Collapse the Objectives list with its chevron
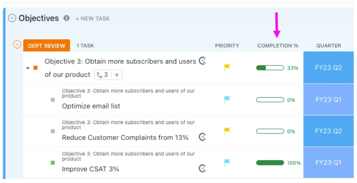The height and width of the screenshot is (183, 357). click(x=12, y=18)
